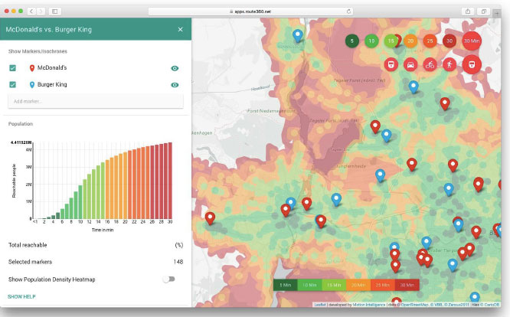Image resolution: width=510 pixels, height=317 pixels.
Task: Uncheck the McDonald's markers checkbox
Action: [x=13, y=68]
